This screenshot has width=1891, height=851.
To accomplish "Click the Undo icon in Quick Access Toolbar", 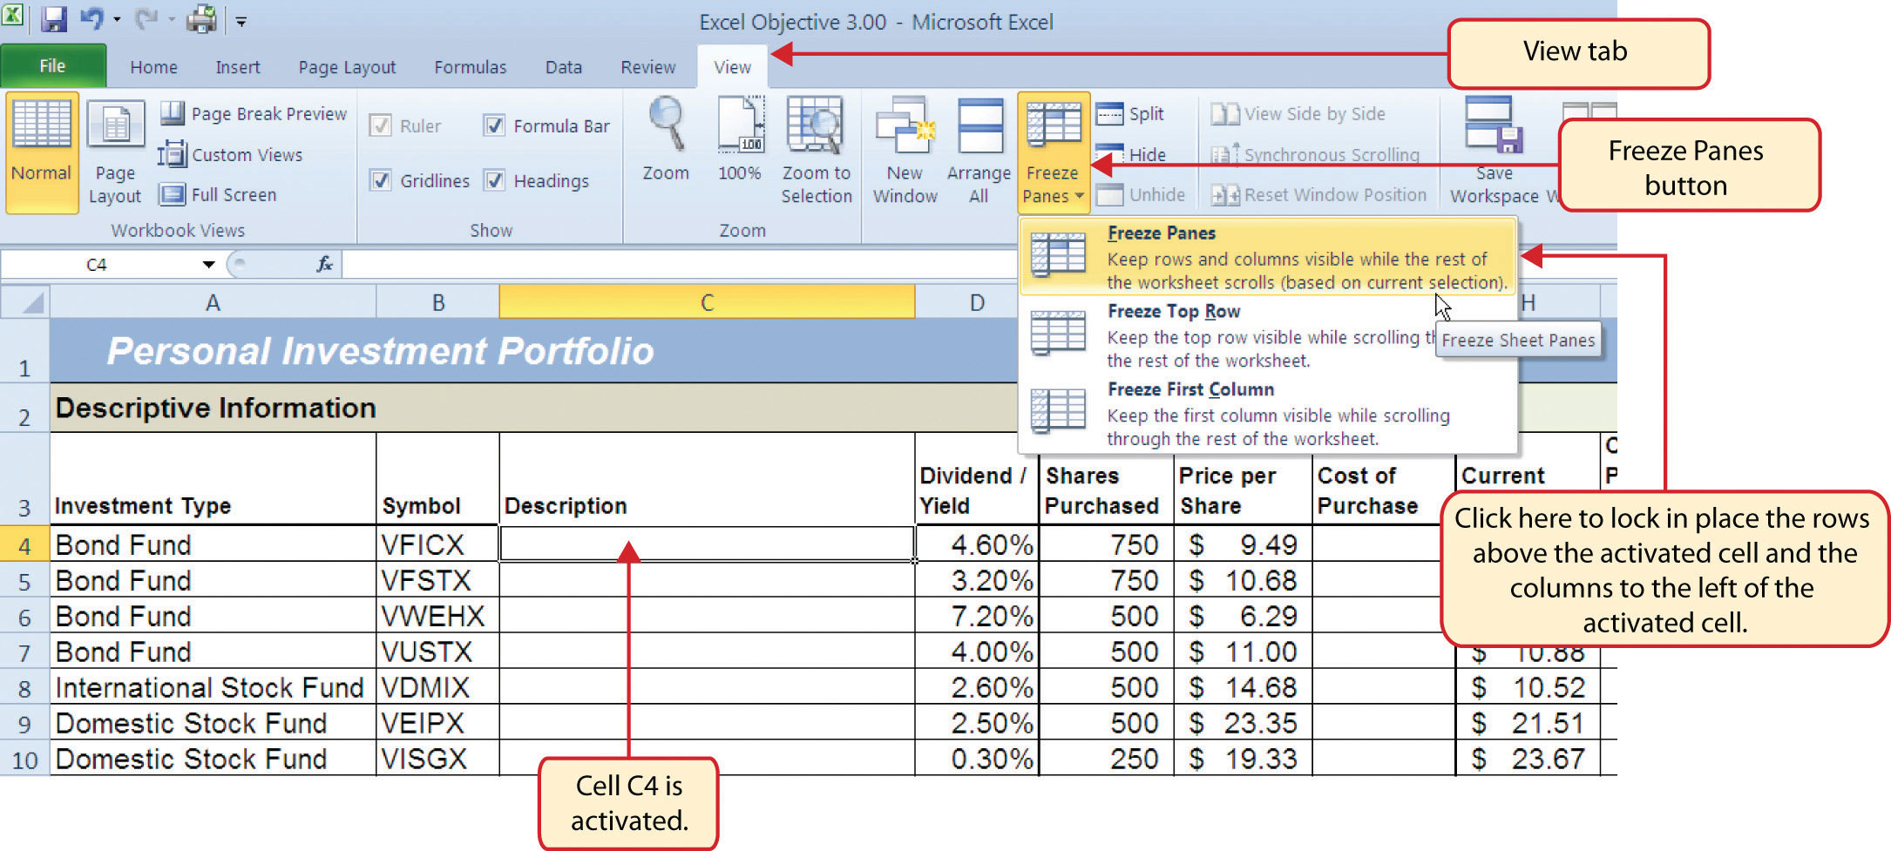I will click(x=91, y=18).
